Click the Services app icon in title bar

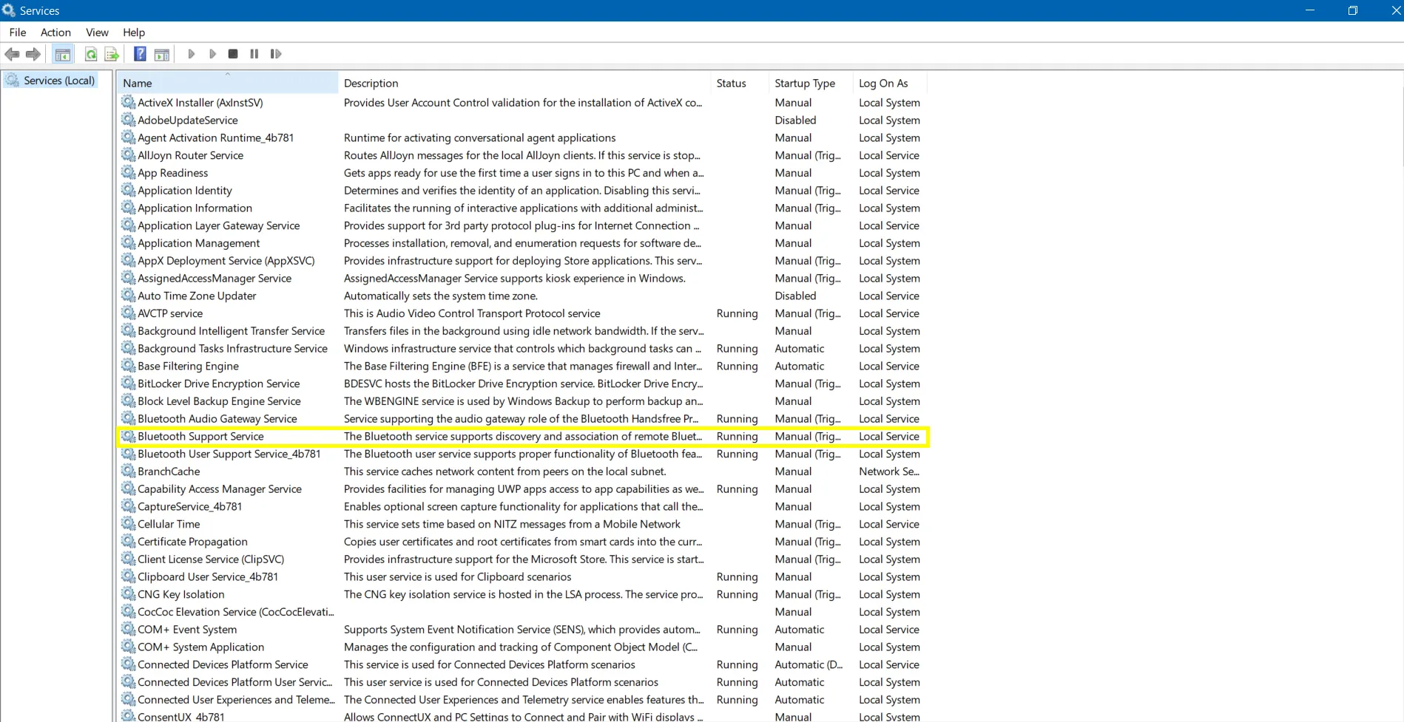click(x=9, y=10)
